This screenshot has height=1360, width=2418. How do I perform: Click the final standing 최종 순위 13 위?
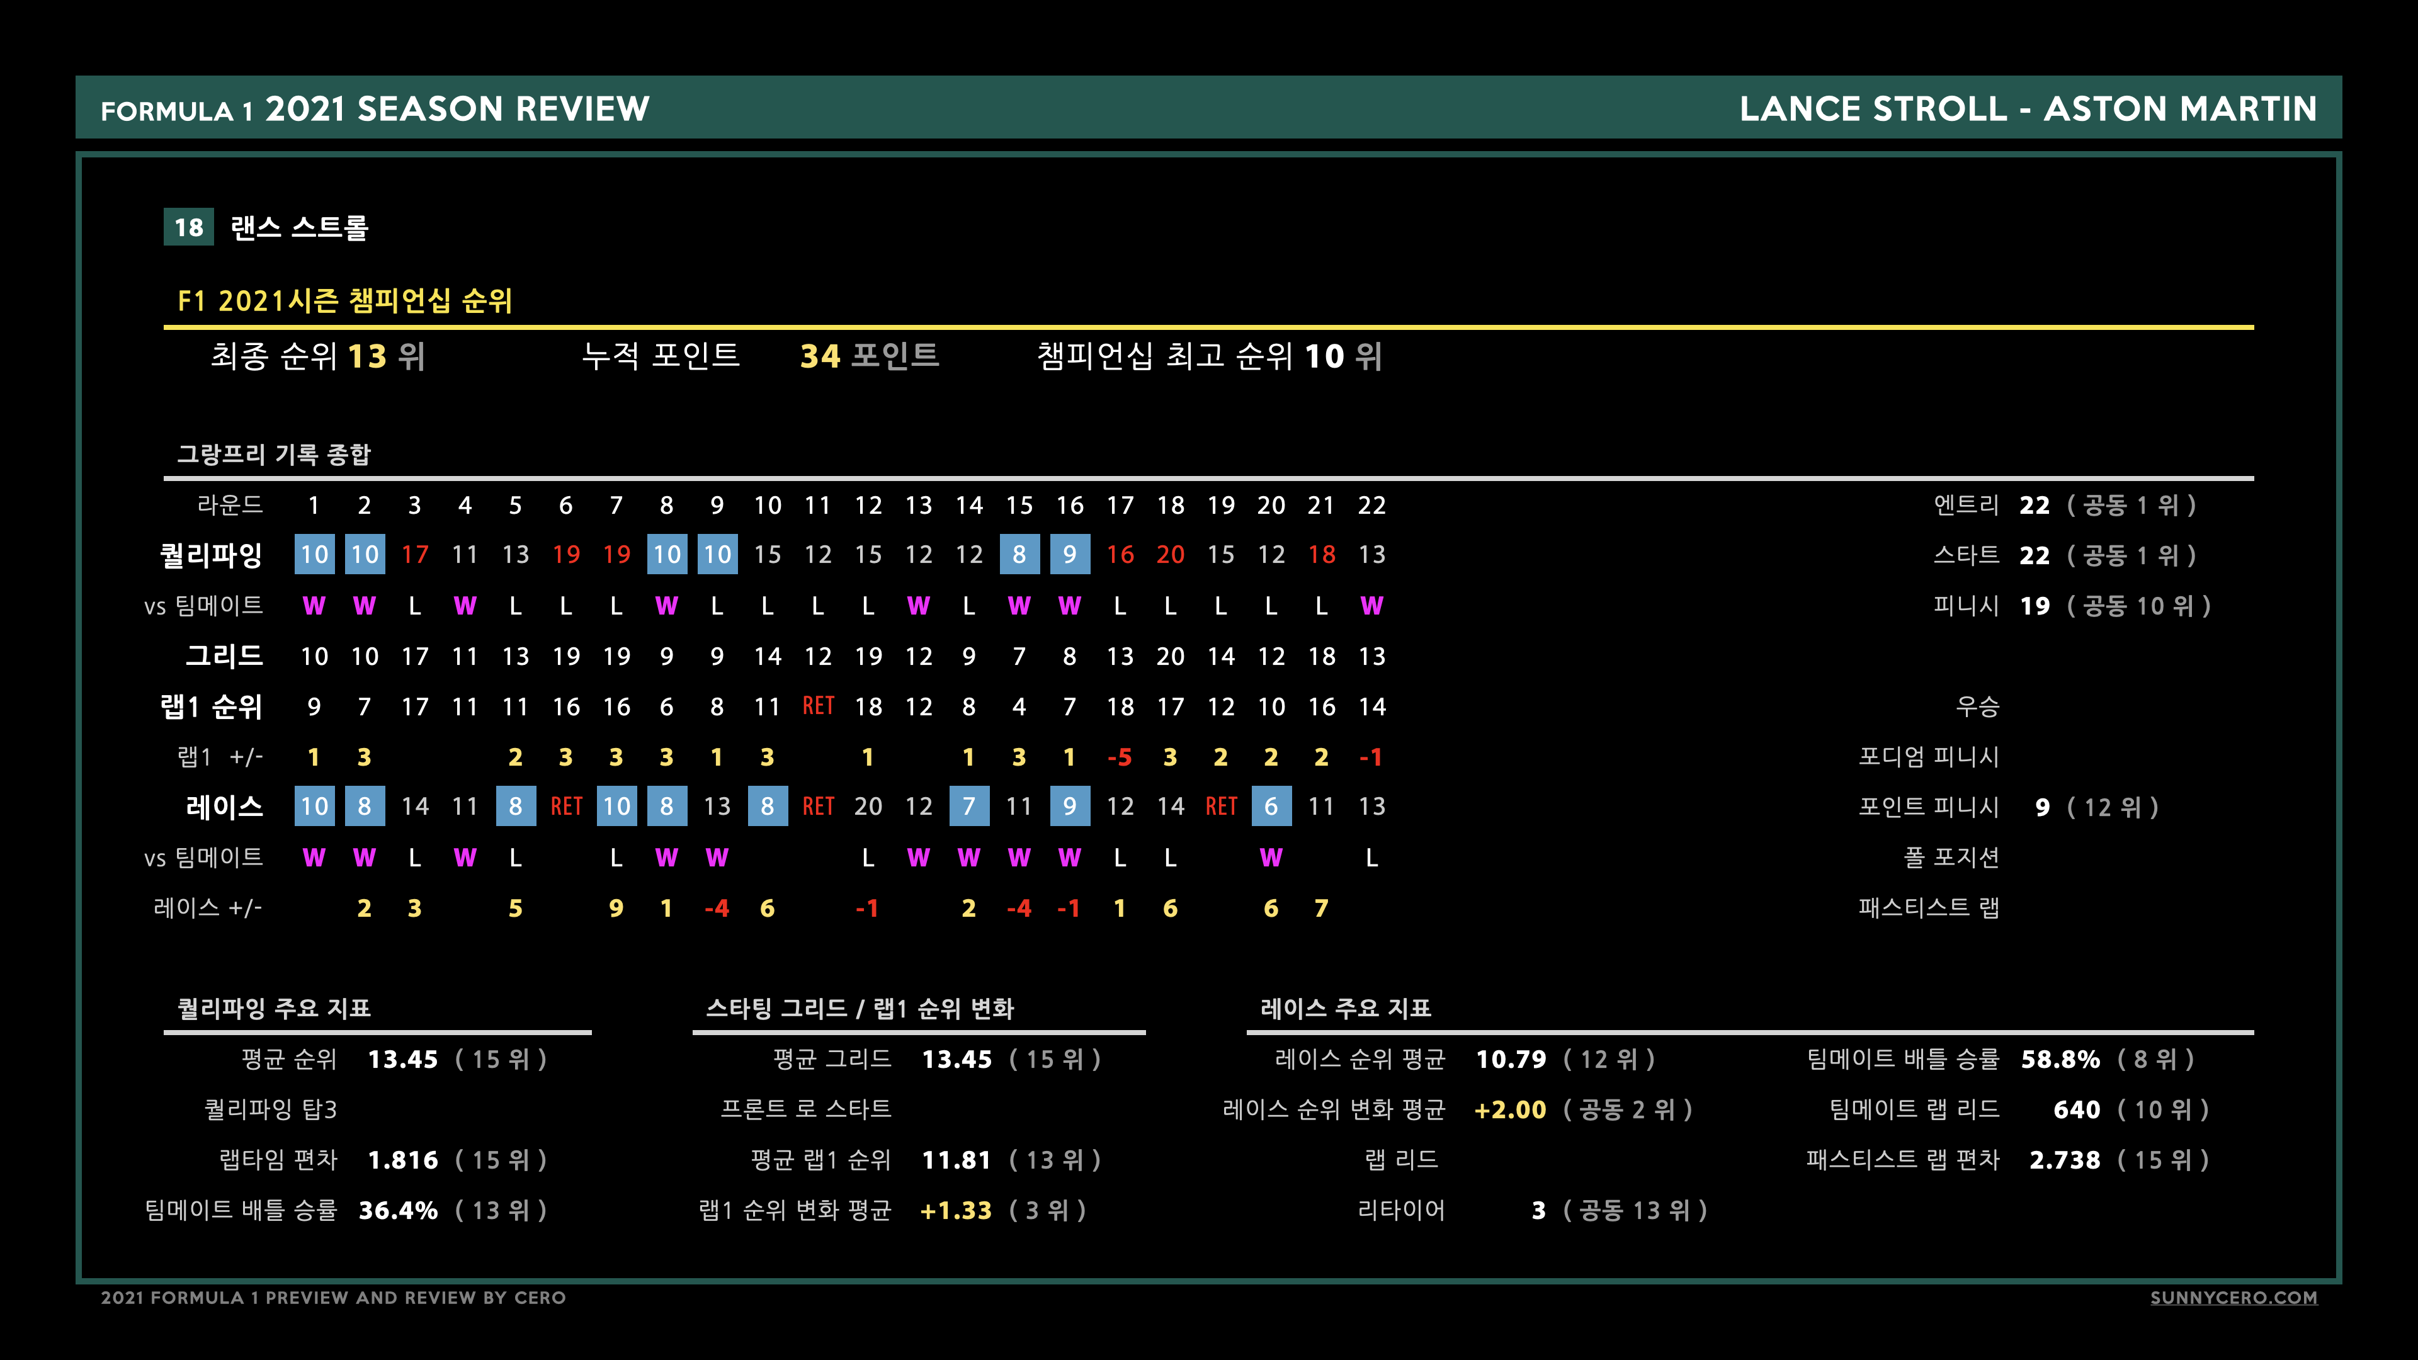coord(318,356)
